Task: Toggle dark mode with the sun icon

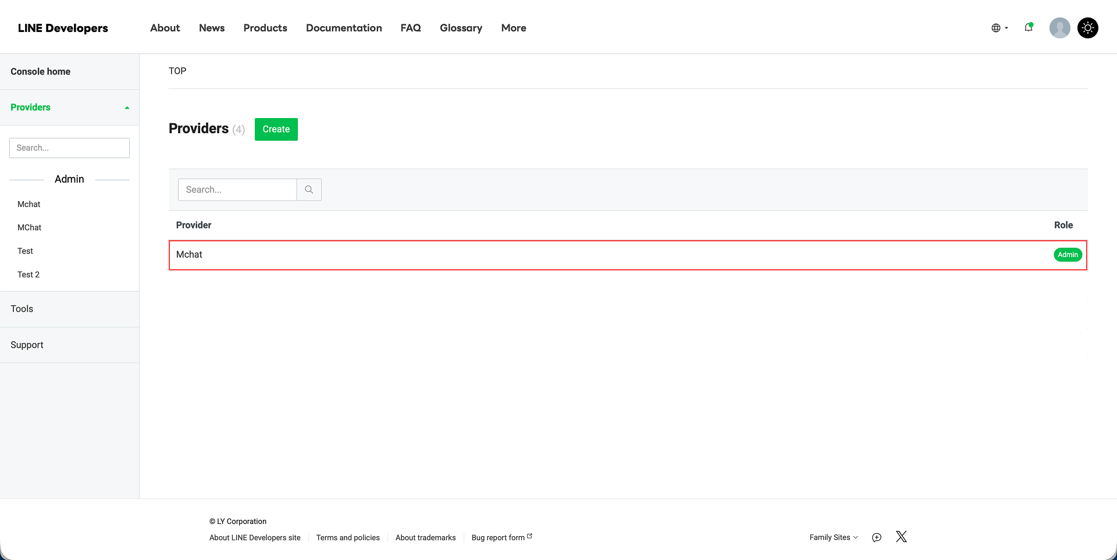Action: [x=1087, y=27]
